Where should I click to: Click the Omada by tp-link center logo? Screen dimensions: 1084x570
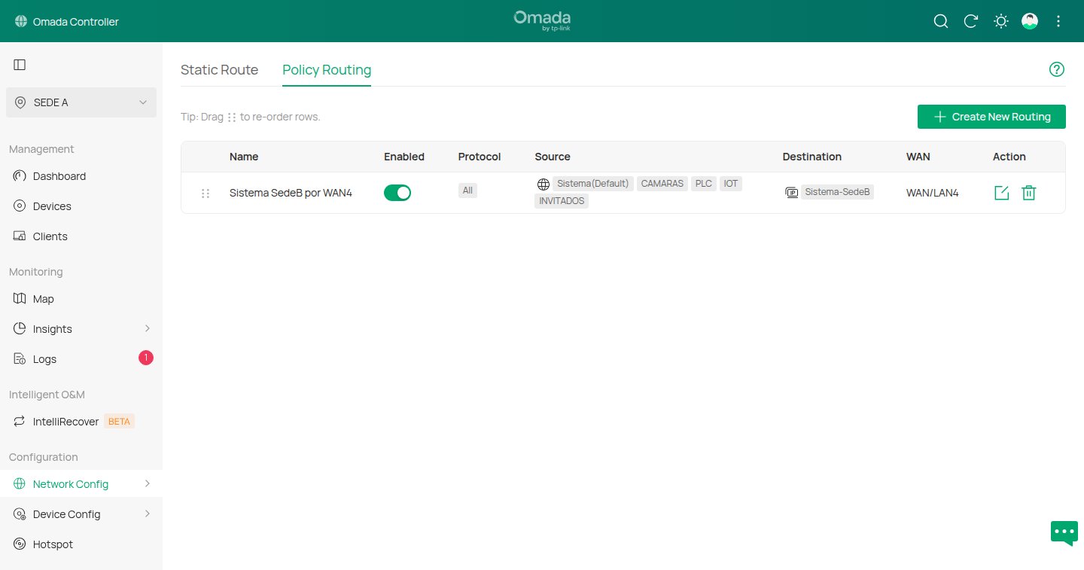542,21
